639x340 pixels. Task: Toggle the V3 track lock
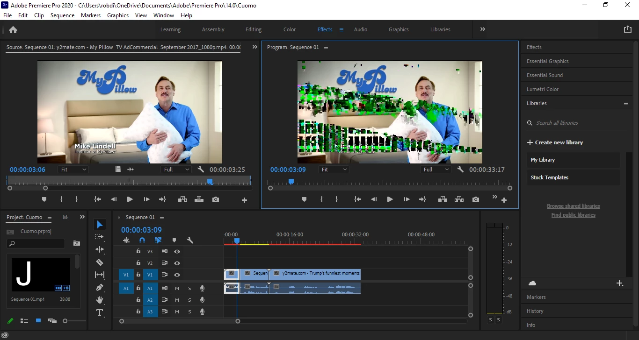pyautogui.click(x=138, y=251)
